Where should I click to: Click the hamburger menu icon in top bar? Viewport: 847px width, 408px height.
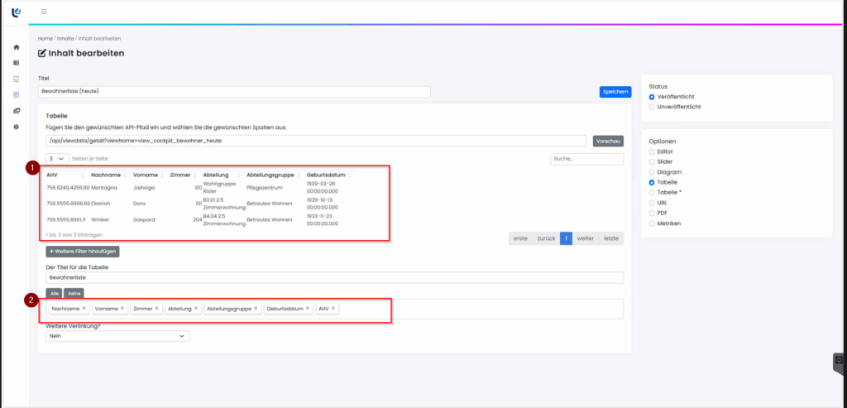pos(44,12)
